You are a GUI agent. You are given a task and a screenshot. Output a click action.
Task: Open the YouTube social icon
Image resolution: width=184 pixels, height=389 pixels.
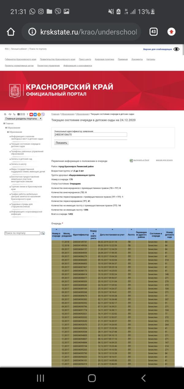point(31,114)
